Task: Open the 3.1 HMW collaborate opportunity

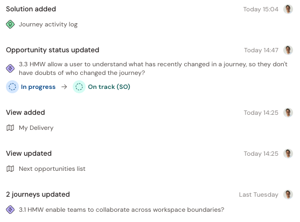Action: tap(122, 210)
